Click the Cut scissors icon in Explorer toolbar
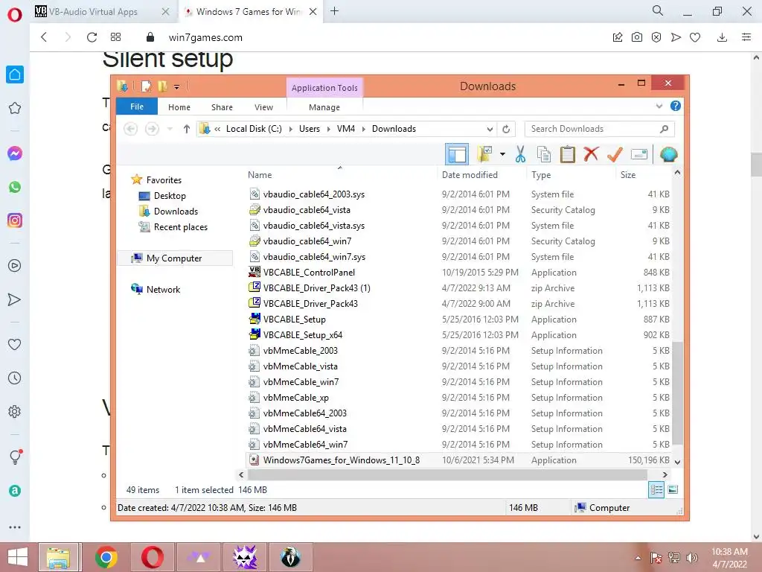762x572 pixels. point(520,154)
